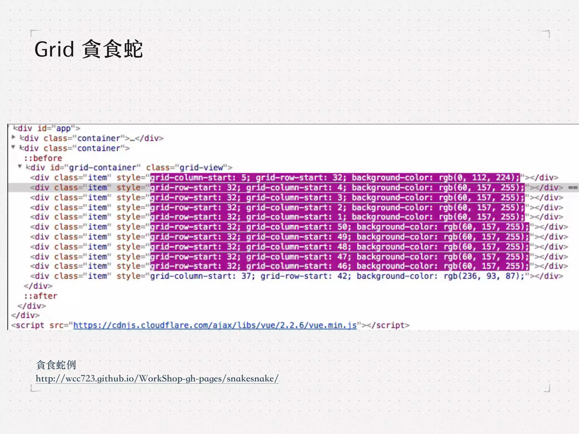Screen dimensions: 579x434
Task: Select item row with grid-column-start: 46
Action: (299, 266)
